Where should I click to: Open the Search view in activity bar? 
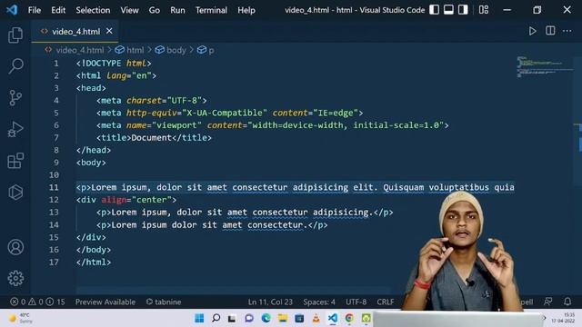click(15, 66)
